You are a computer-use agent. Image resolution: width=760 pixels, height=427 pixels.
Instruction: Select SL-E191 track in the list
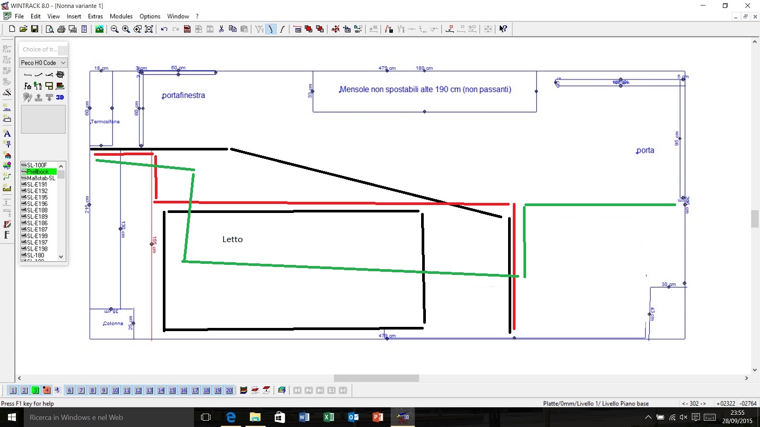(37, 184)
